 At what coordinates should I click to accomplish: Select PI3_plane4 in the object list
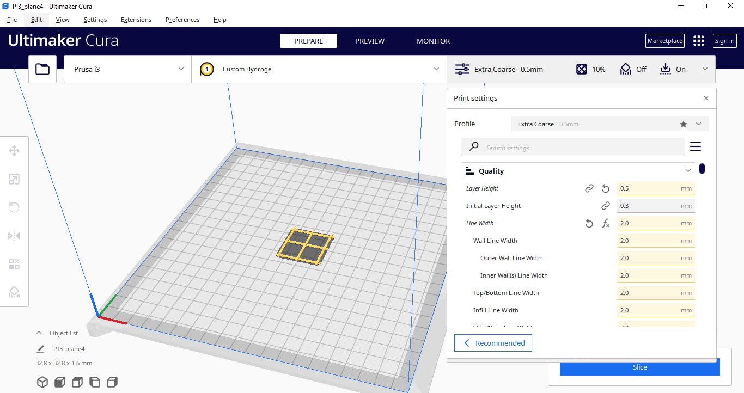click(69, 349)
